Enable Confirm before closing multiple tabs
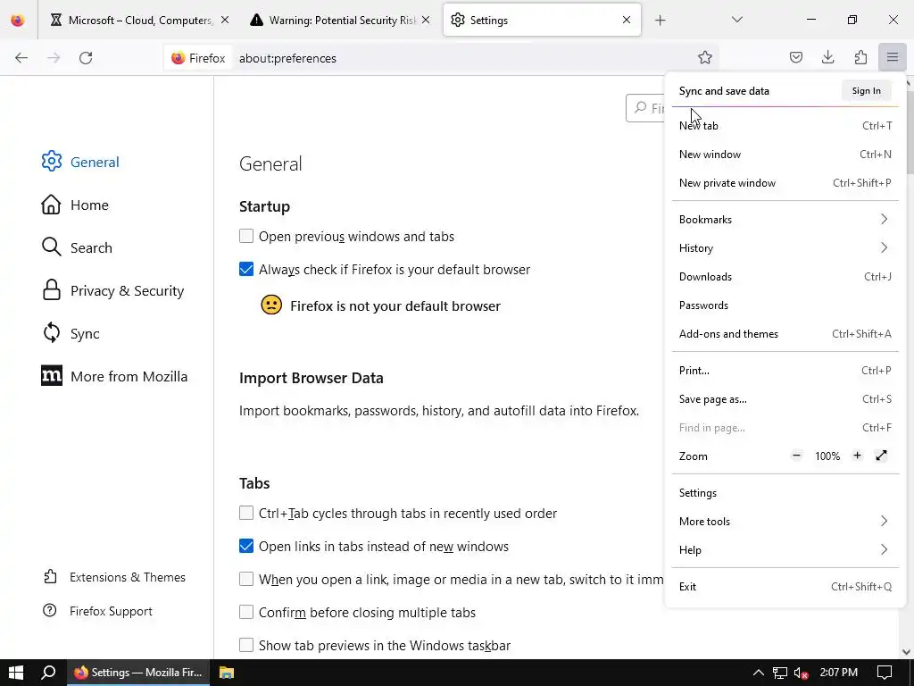Image resolution: width=914 pixels, height=686 pixels. (246, 612)
